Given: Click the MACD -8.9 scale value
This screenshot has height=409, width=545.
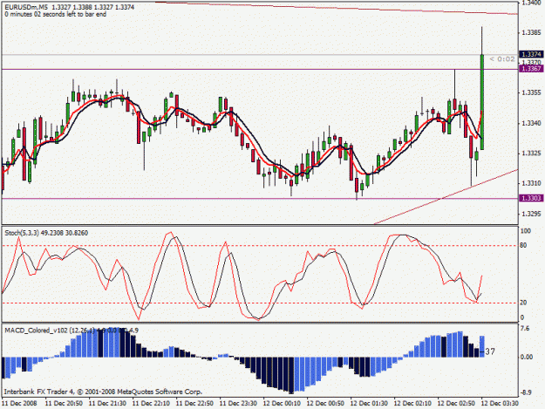Looking at the screenshot, I should (x=526, y=392).
